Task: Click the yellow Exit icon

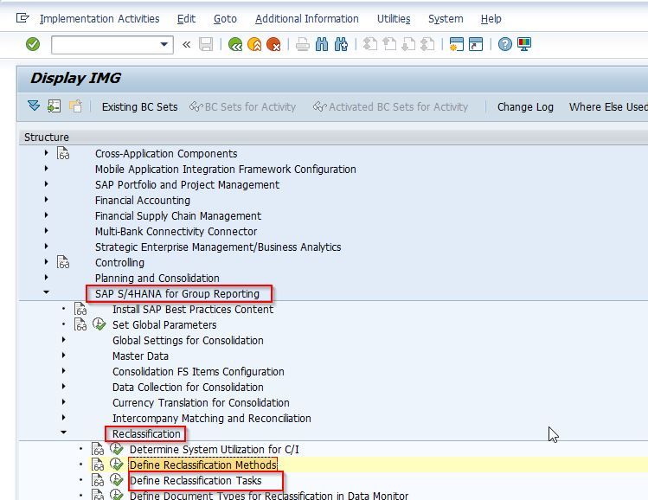Action: coord(254,44)
